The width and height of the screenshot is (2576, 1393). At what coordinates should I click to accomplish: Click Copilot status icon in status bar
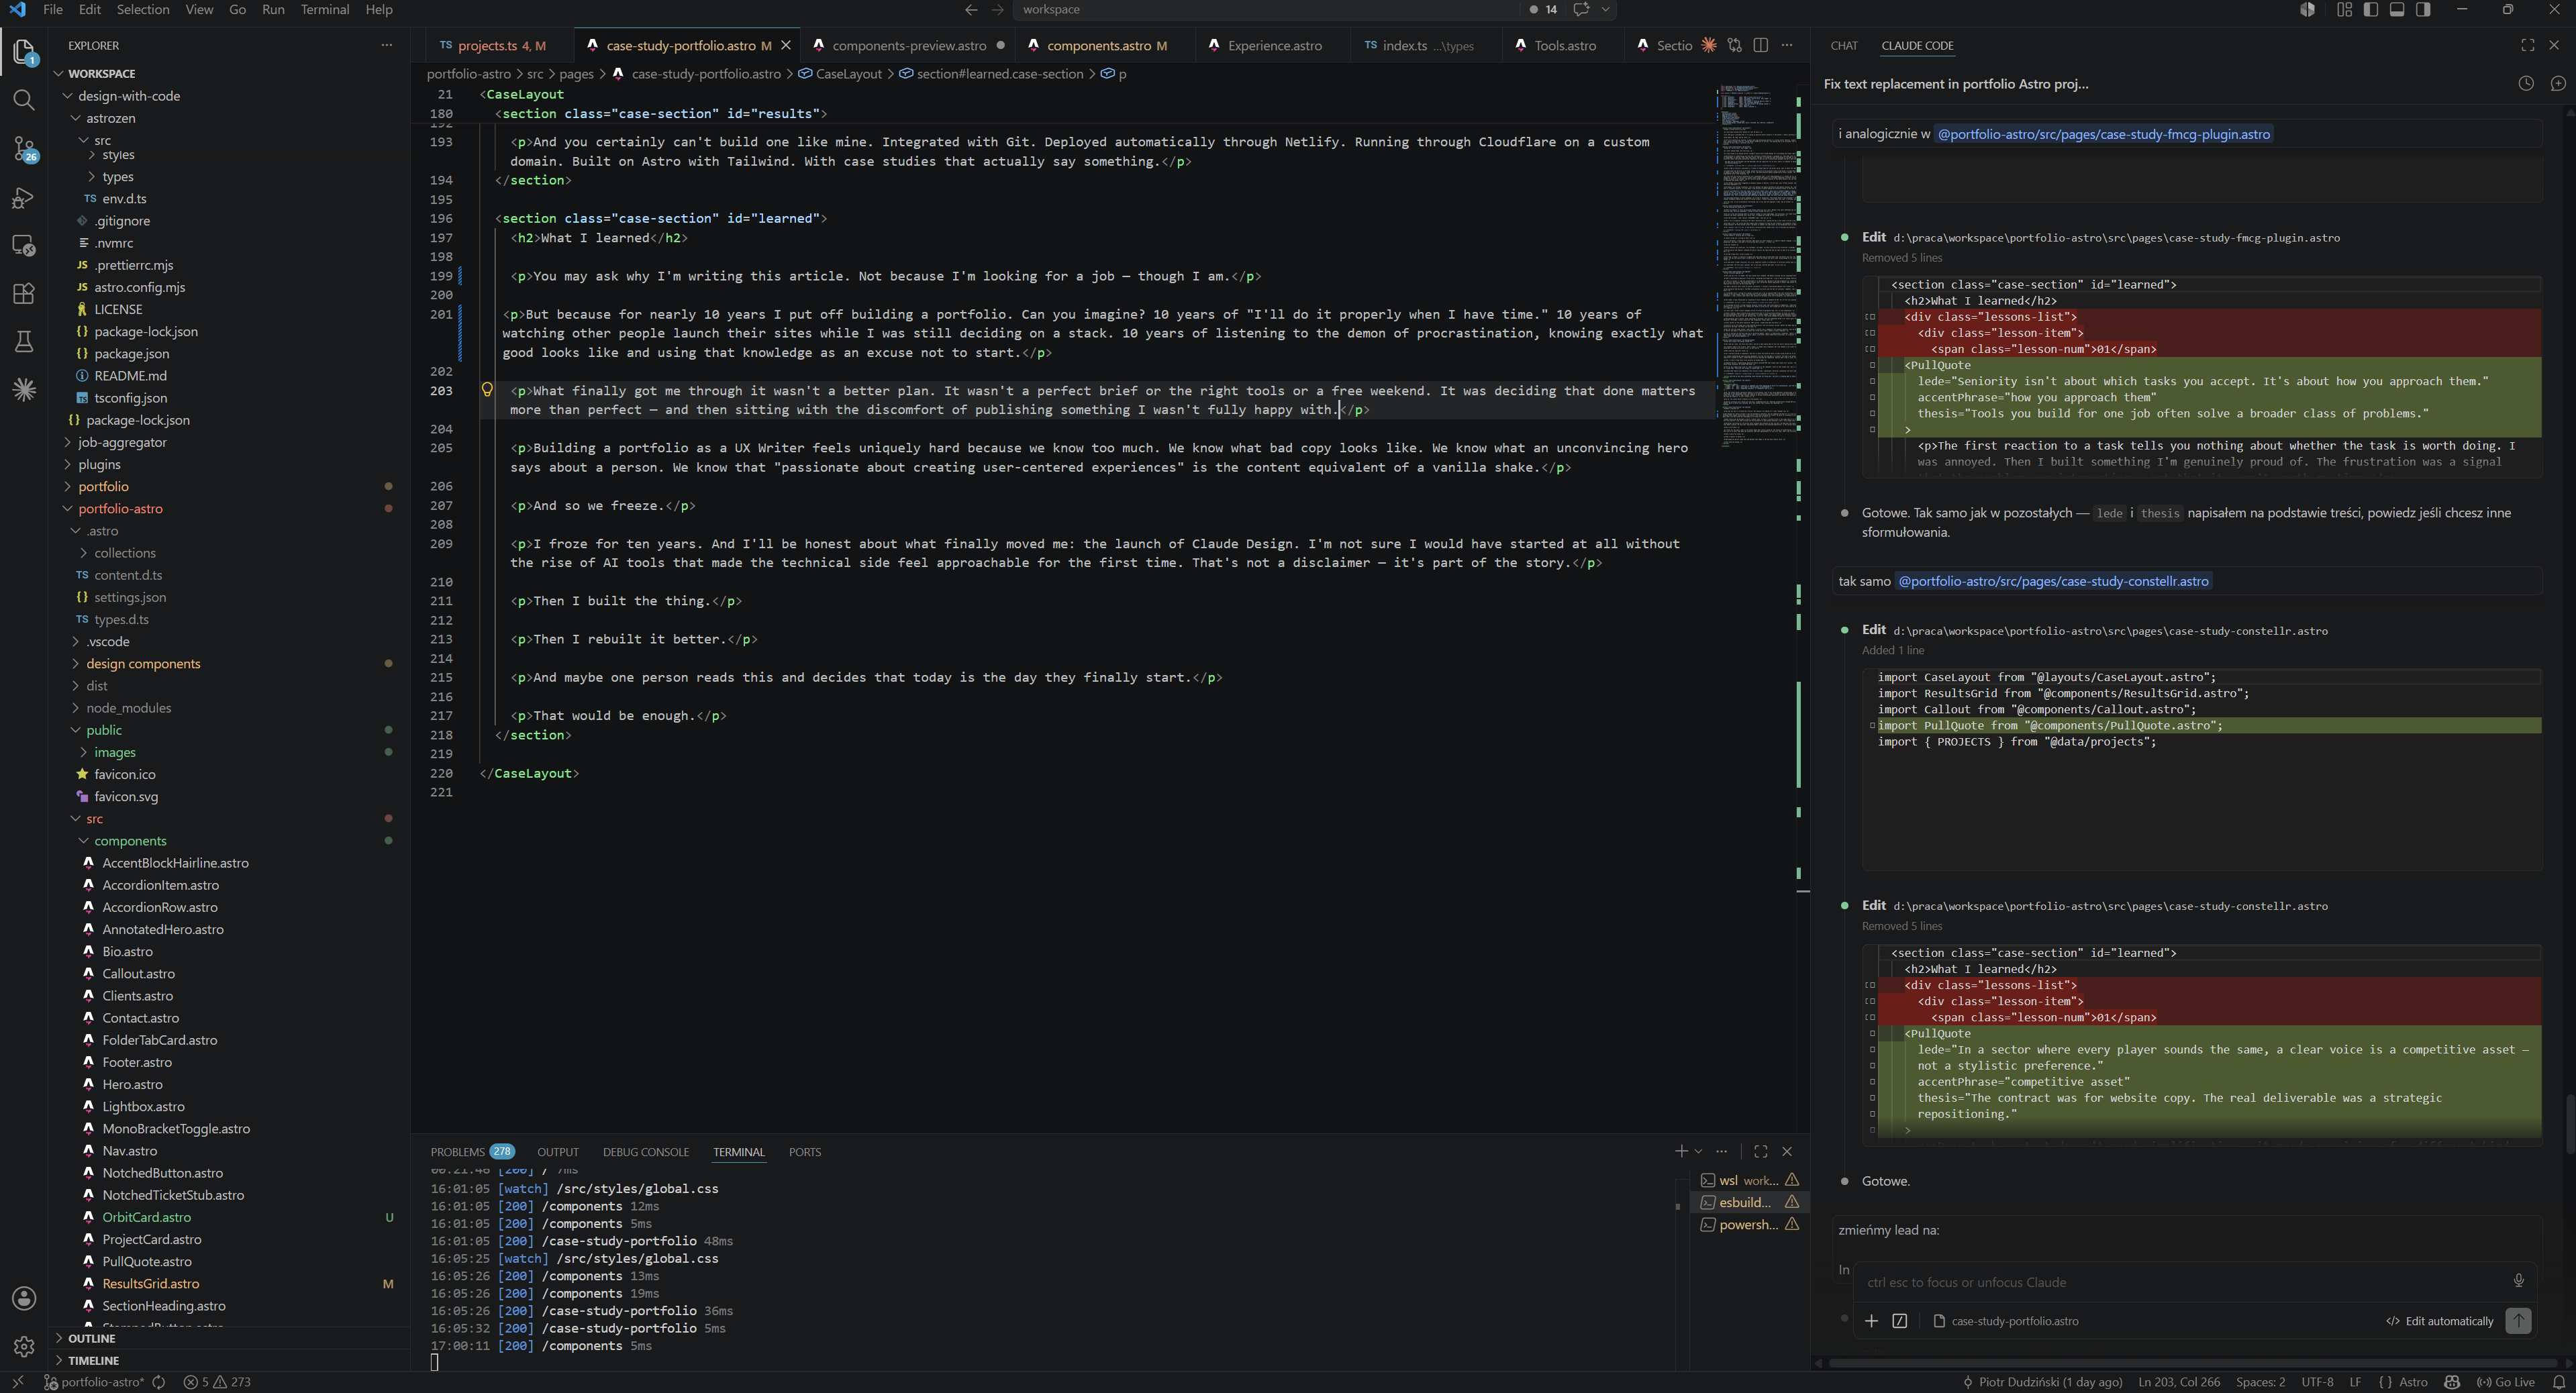(2452, 1382)
